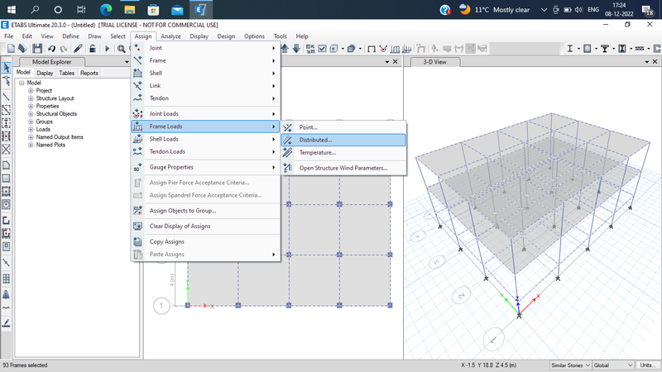Select the pointer tool in left toolbar
This screenshot has width=662, height=372.
point(7,67)
